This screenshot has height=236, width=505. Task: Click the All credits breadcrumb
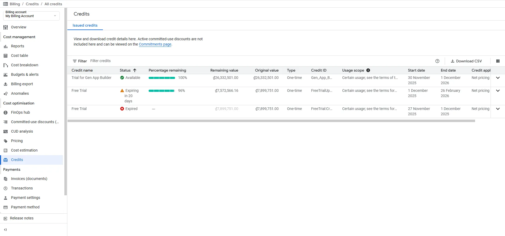[x=53, y=4]
